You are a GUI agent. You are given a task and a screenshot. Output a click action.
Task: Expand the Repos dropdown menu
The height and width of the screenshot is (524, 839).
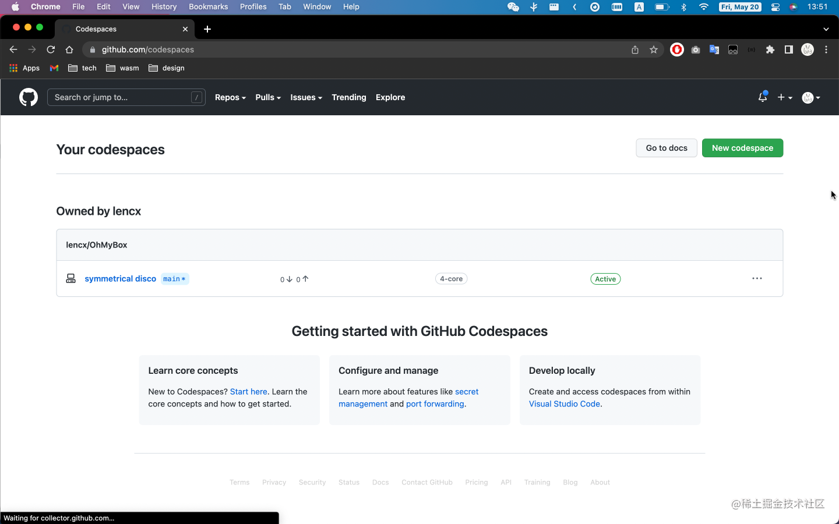(230, 97)
